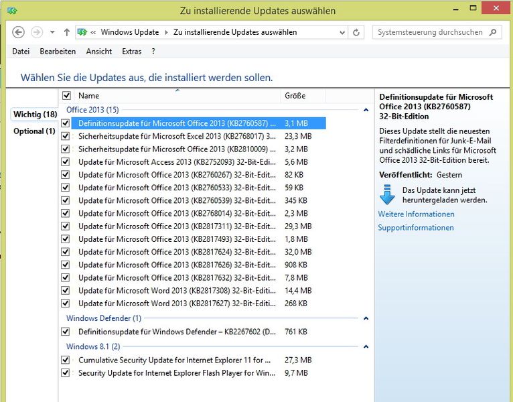513x402 pixels.
Task: Refresh the address bar view
Action: pos(356,32)
